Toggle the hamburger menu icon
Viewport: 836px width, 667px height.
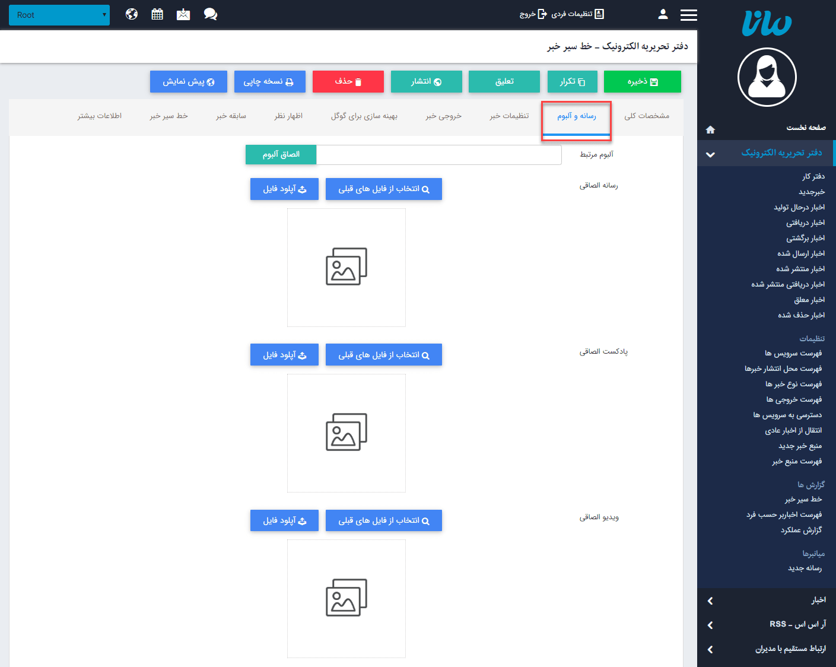pyautogui.click(x=688, y=15)
